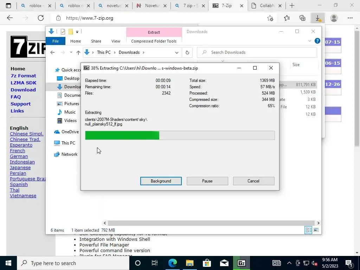Click the Search Downloads field
Image resolution: width=360 pixels, height=270 pixels.
pyautogui.click(x=257, y=52)
